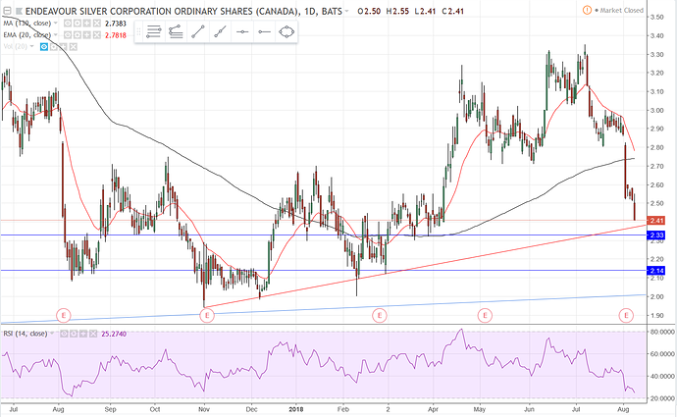
Task: Select the horizontal line with center point tool
Action: [242, 32]
